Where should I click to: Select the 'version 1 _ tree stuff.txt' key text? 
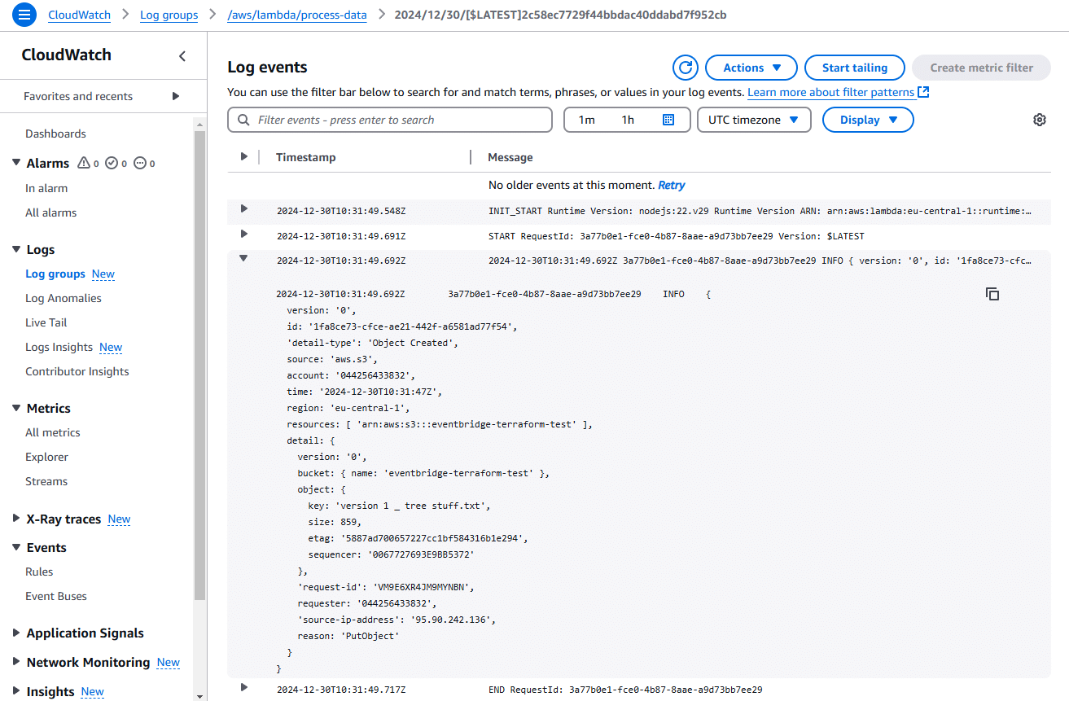point(413,506)
